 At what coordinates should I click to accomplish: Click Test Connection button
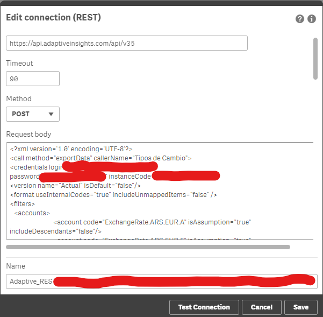(x=204, y=307)
